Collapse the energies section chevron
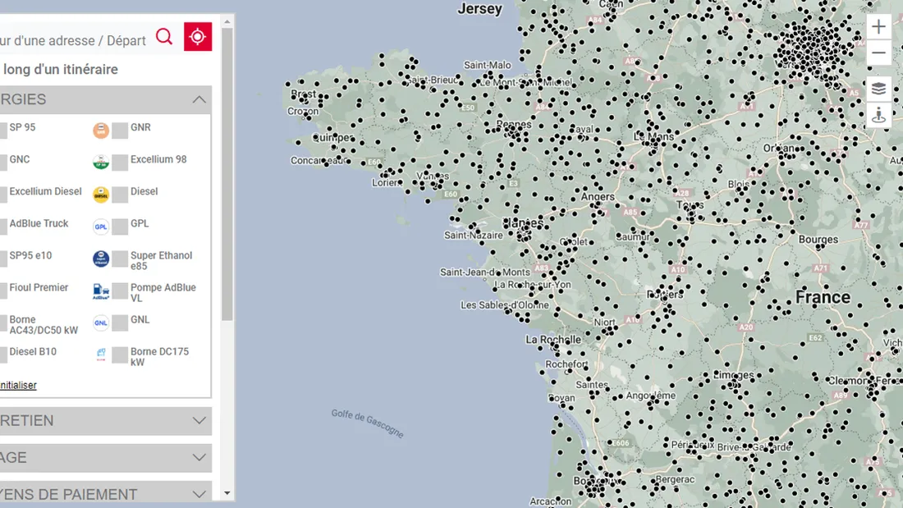903x508 pixels. (199, 99)
